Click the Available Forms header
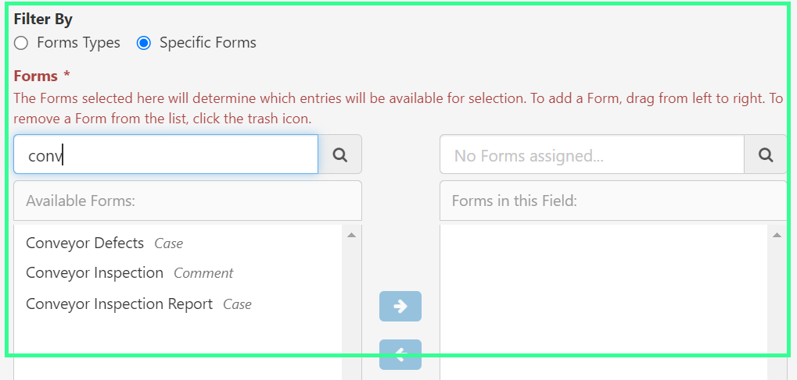The image size is (797, 380). coord(188,201)
